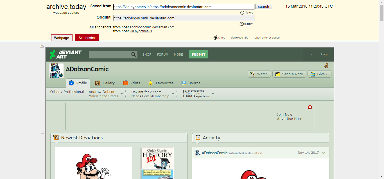Click the Original URL field

coord(184,18)
